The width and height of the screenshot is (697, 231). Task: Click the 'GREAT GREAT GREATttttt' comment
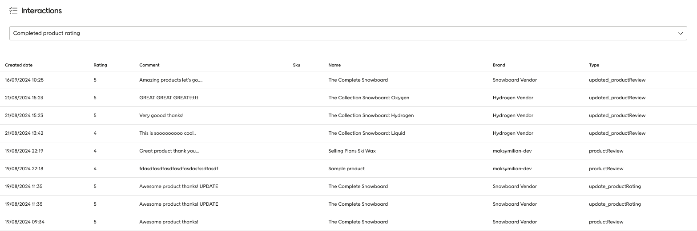click(x=169, y=98)
